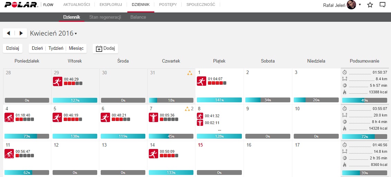
Task: Click the Dodaj button
Action: (106, 48)
